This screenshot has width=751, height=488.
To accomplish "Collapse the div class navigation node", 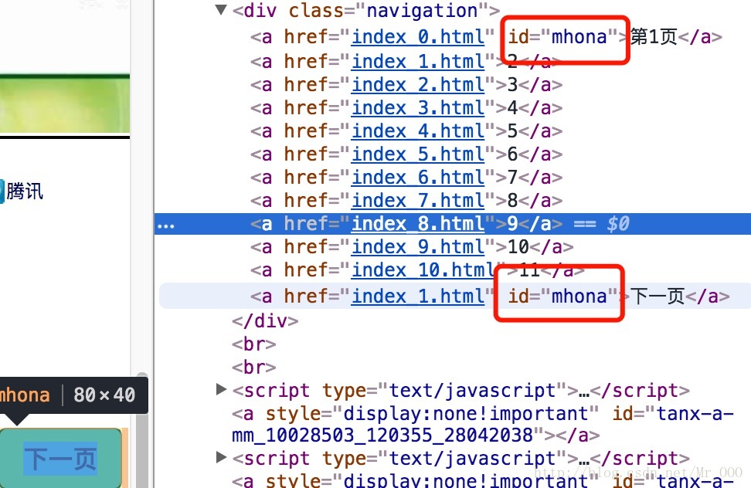I will click(x=221, y=9).
